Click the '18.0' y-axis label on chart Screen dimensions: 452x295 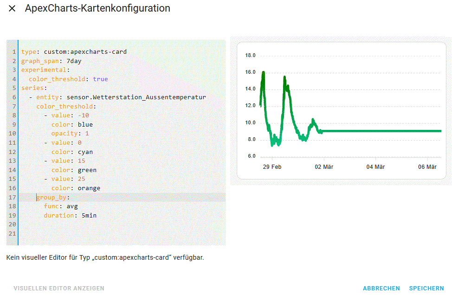point(250,56)
